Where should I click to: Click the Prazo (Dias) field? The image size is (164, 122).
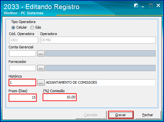coord(23,98)
